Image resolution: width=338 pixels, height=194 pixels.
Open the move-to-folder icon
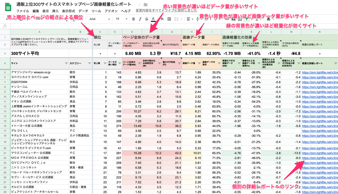(146, 5)
